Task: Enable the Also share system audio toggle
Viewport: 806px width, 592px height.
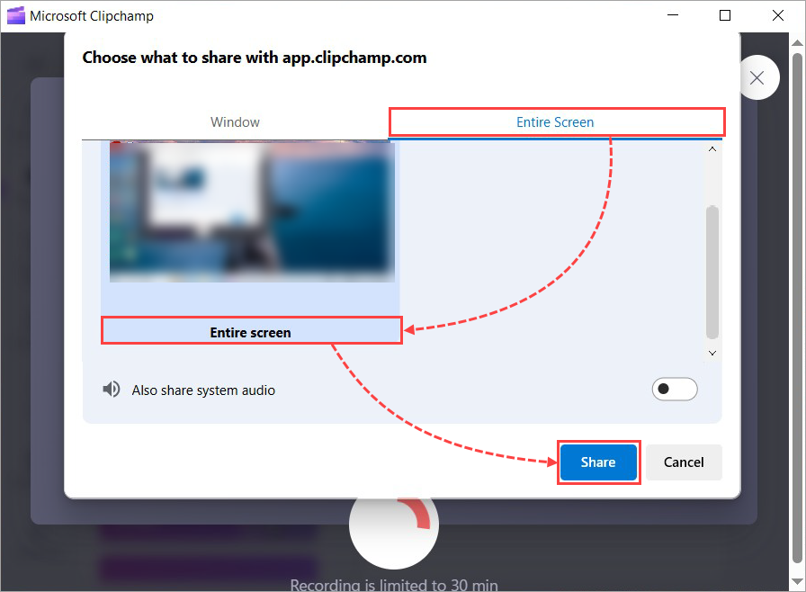Action: tap(675, 389)
